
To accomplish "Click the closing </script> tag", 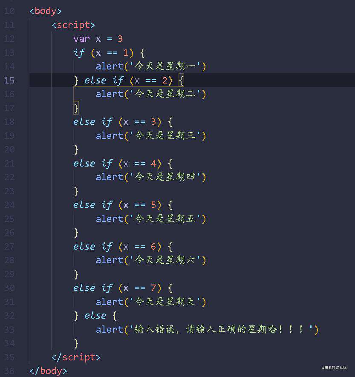I will (x=76, y=357).
